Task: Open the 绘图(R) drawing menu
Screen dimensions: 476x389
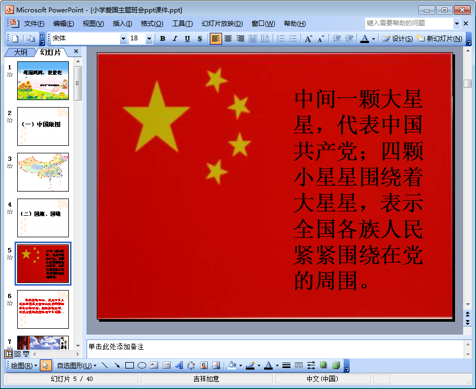Action: (x=24, y=366)
